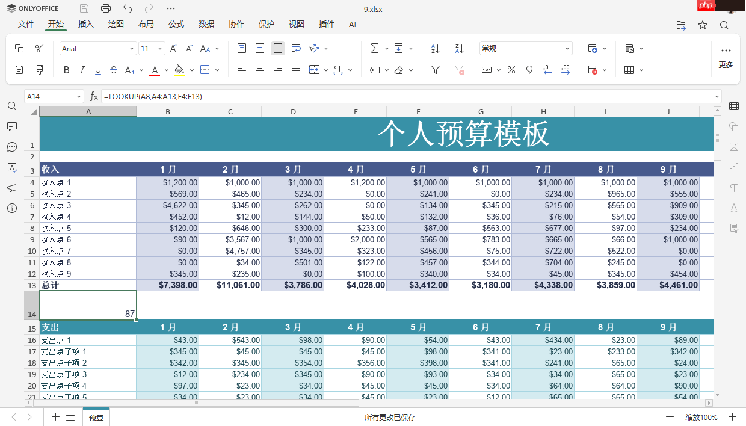Add a new sheet with the plus button

55,416
